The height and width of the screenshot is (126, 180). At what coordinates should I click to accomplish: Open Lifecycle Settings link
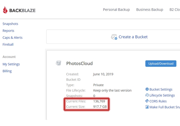(x=162, y=95)
